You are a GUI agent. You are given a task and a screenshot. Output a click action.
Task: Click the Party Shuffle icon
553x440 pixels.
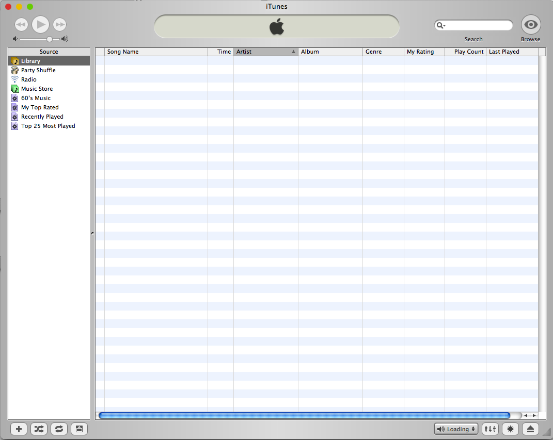point(15,70)
